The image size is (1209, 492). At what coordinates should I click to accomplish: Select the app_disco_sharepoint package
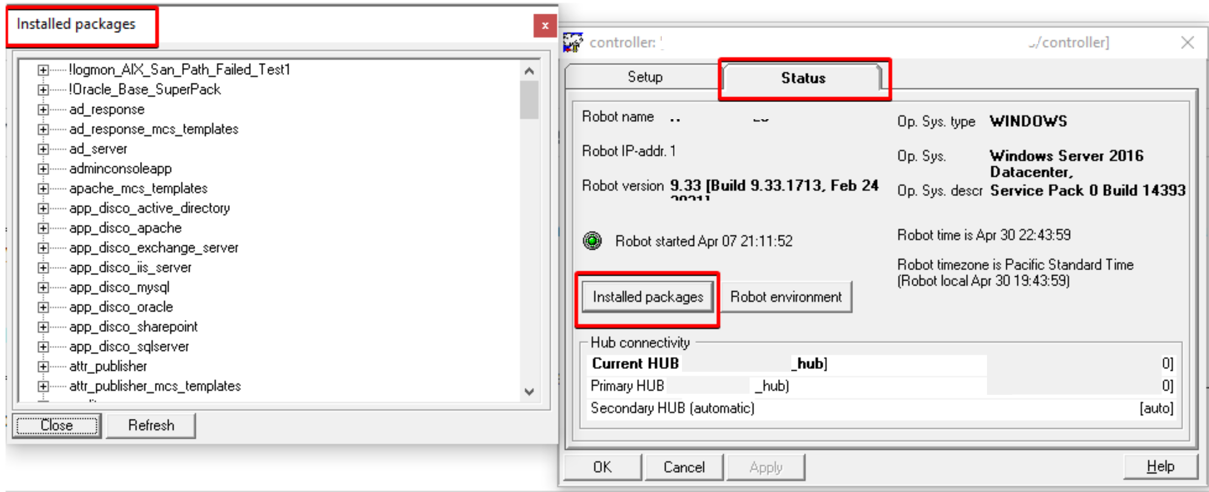click(x=134, y=327)
